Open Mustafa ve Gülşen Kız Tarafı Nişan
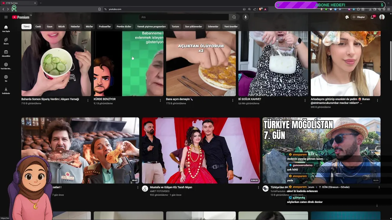 click(171, 187)
